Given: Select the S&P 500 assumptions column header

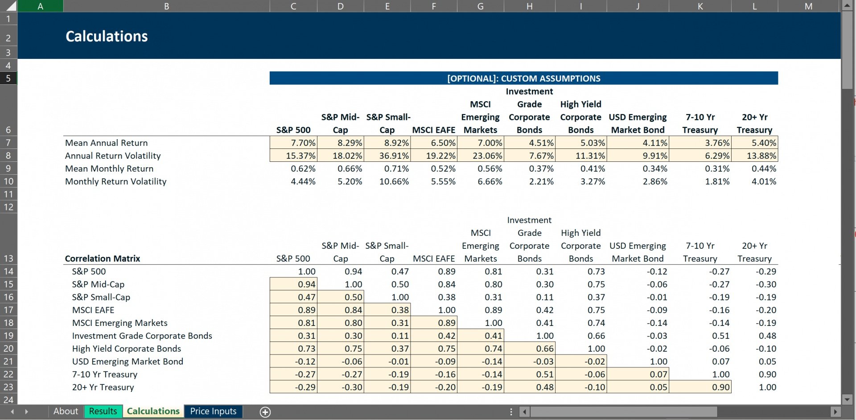Looking at the screenshot, I should pyautogui.click(x=293, y=130).
